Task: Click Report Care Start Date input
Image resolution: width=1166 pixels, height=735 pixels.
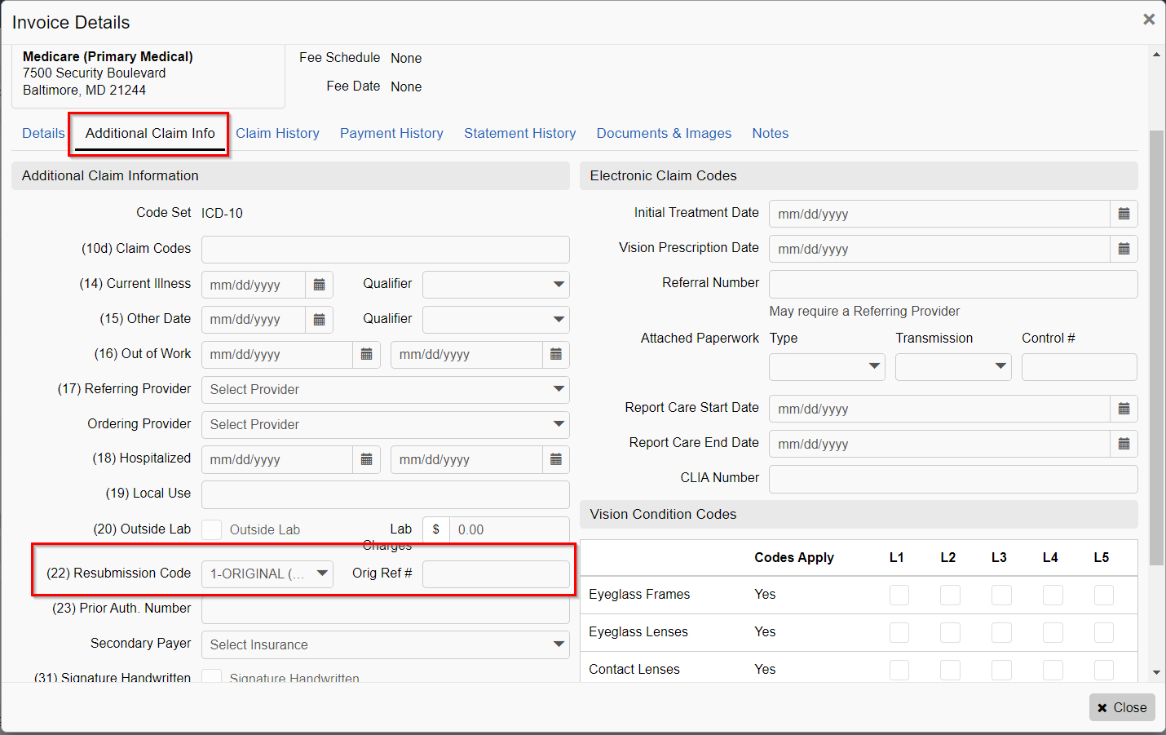Action: point(939,409)
